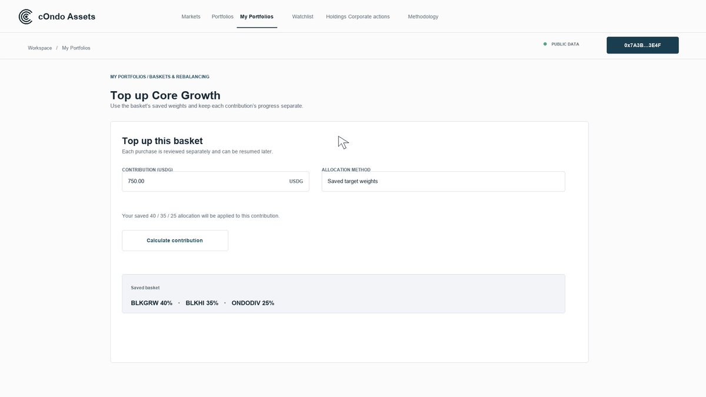706x397 pixels.
Task: Open the Methodology page
Action: (423, 16)
